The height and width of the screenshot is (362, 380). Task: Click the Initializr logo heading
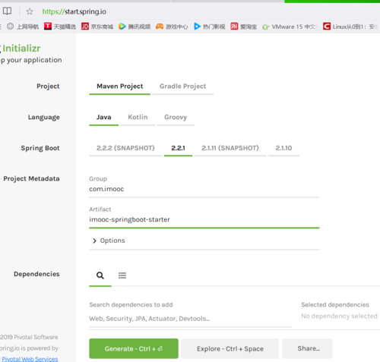pos(21,49)
